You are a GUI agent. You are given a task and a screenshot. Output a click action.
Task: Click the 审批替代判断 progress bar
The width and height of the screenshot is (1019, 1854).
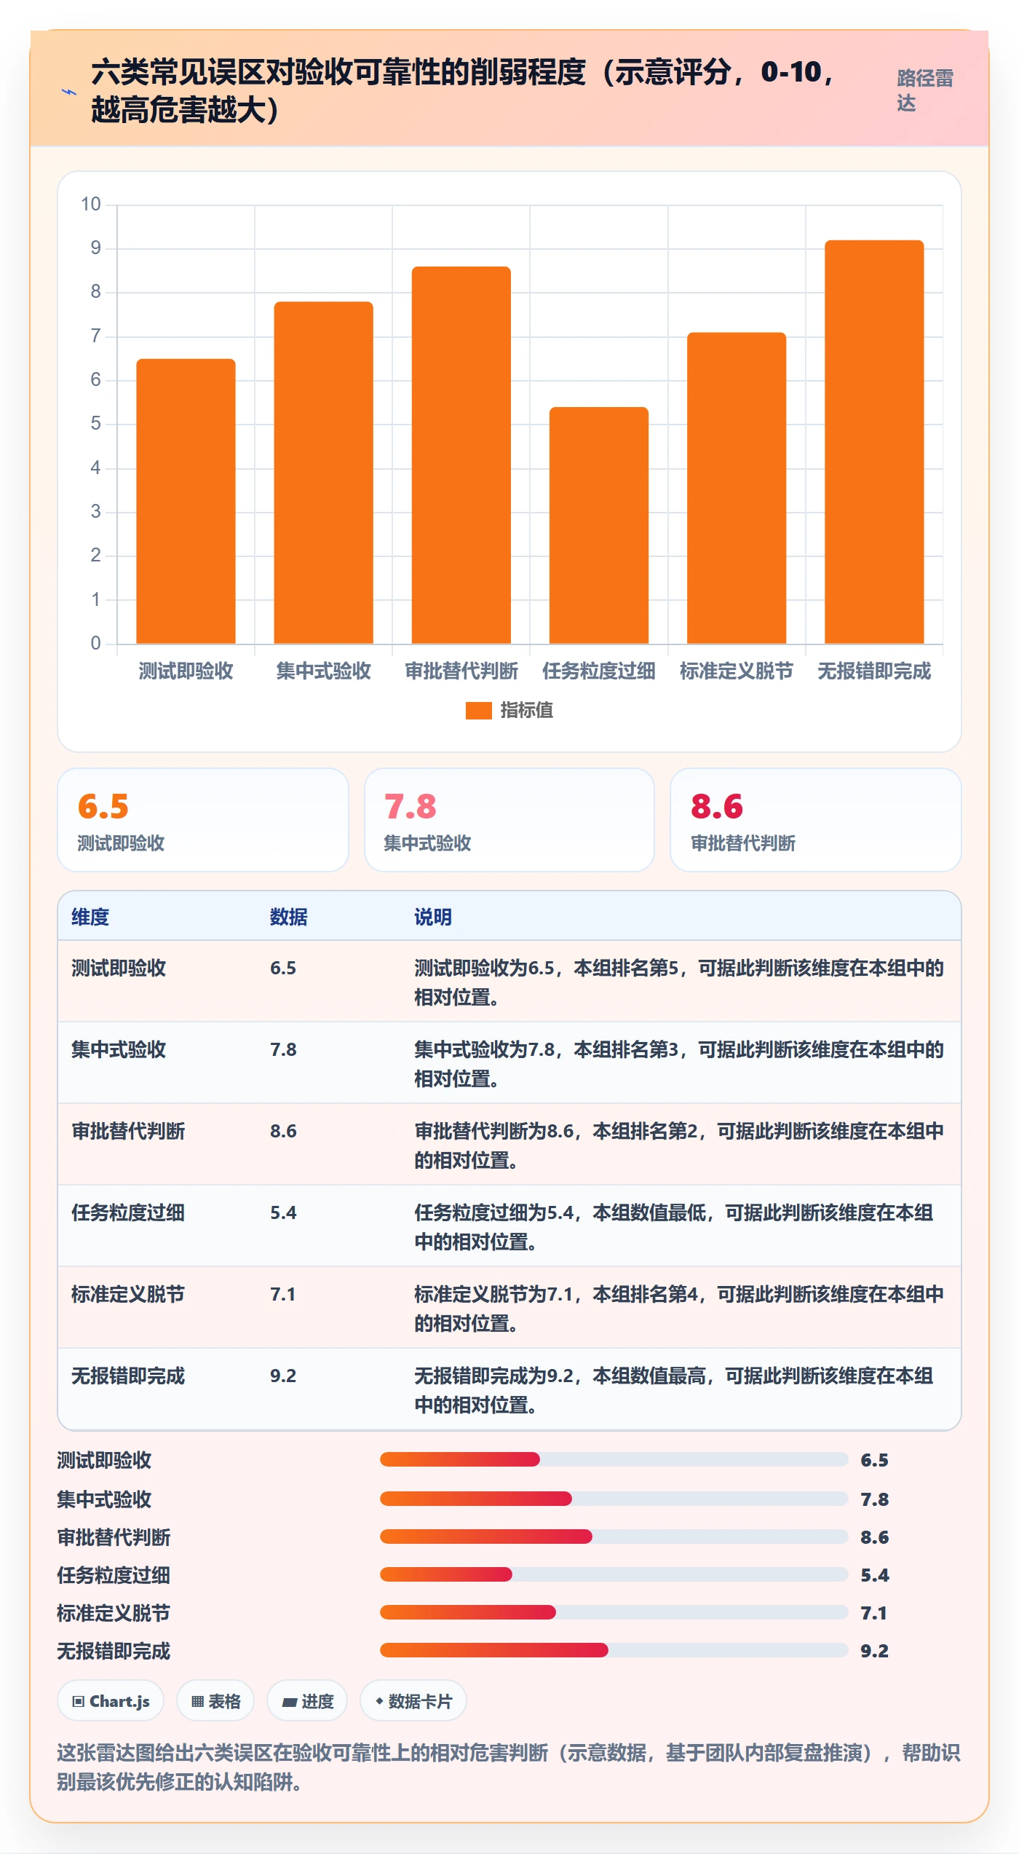click(614, 1537)
